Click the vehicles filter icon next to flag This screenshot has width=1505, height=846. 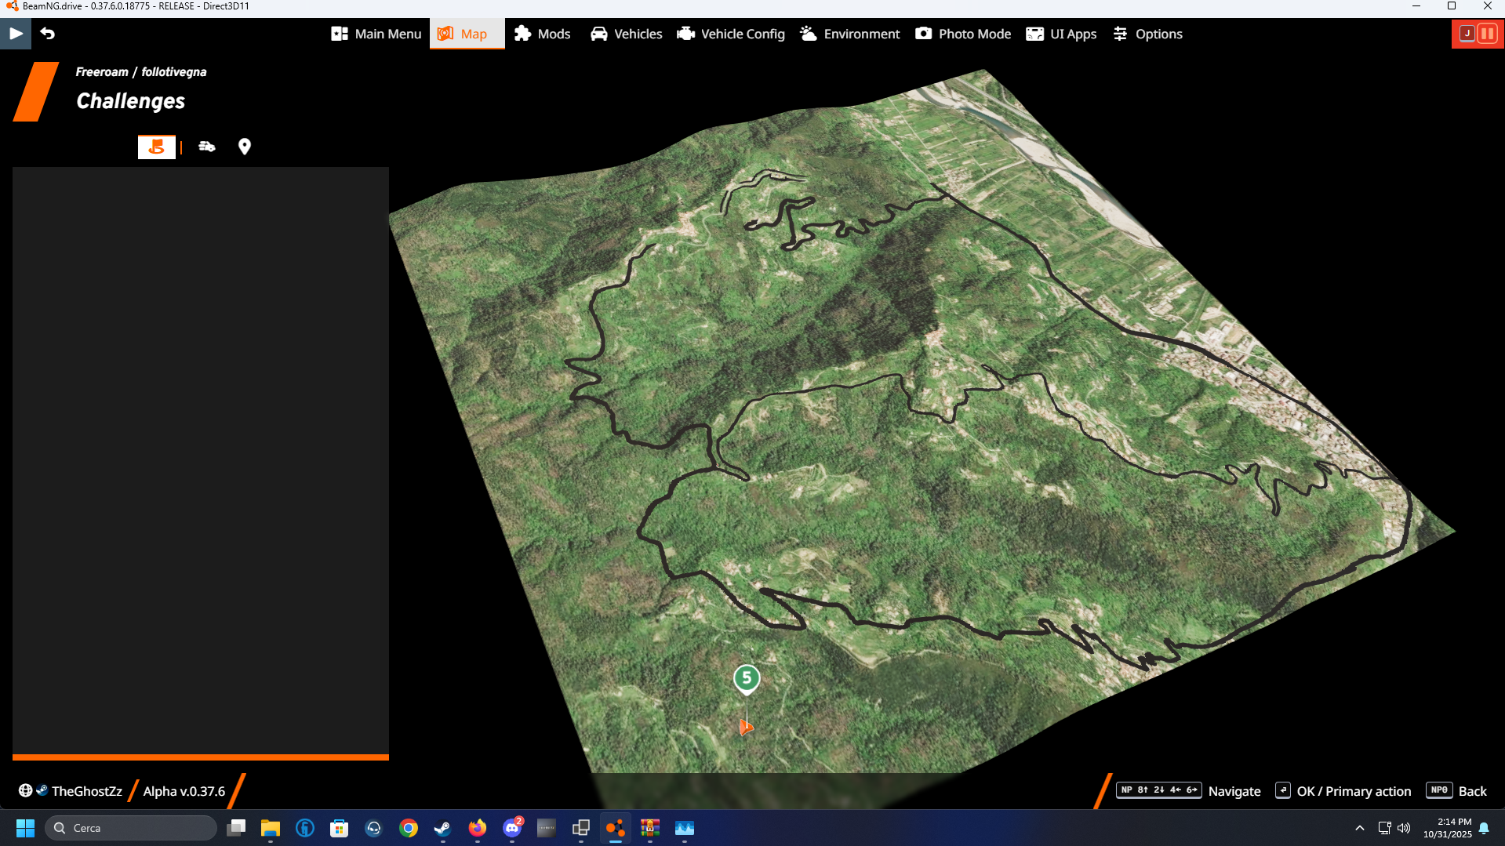coord(205,147)
